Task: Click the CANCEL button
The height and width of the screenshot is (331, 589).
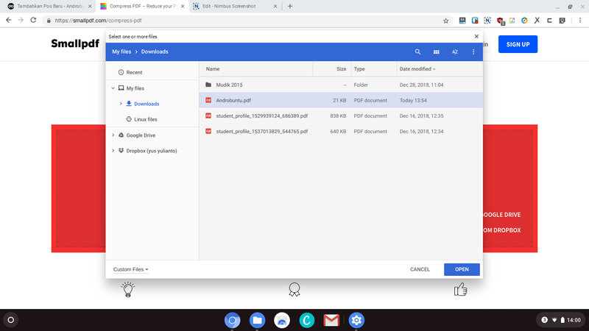Action: coord(420,269)
